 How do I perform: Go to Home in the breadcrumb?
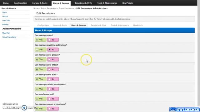click(36, 8)
